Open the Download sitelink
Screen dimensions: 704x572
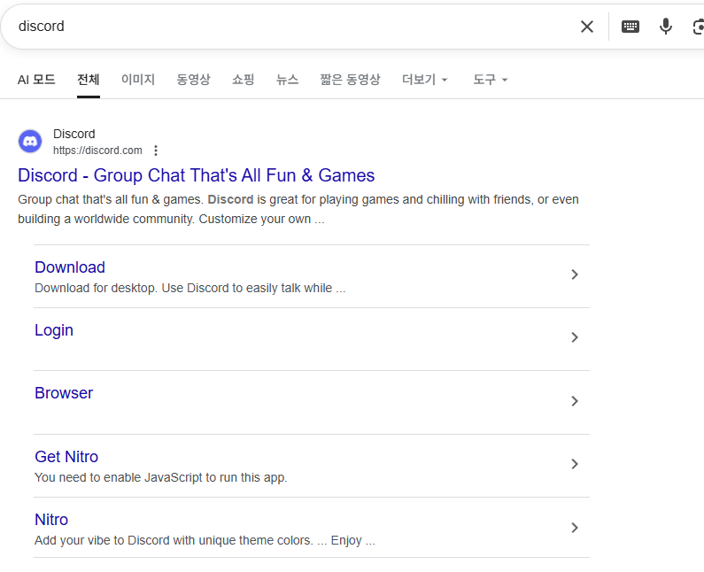tap(70, 267)
